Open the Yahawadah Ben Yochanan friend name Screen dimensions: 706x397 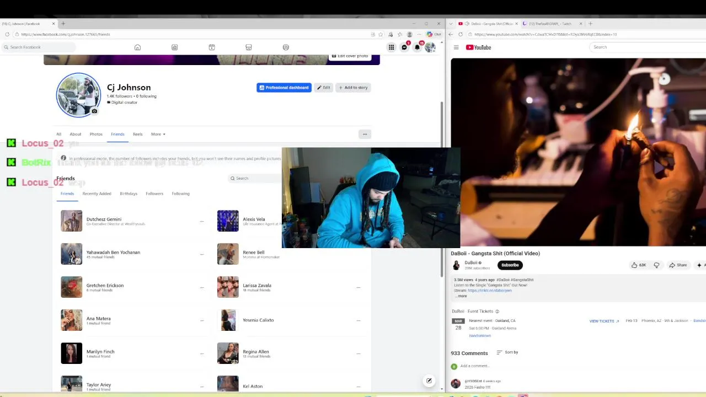pyautogui.click(x=113, y=253)
